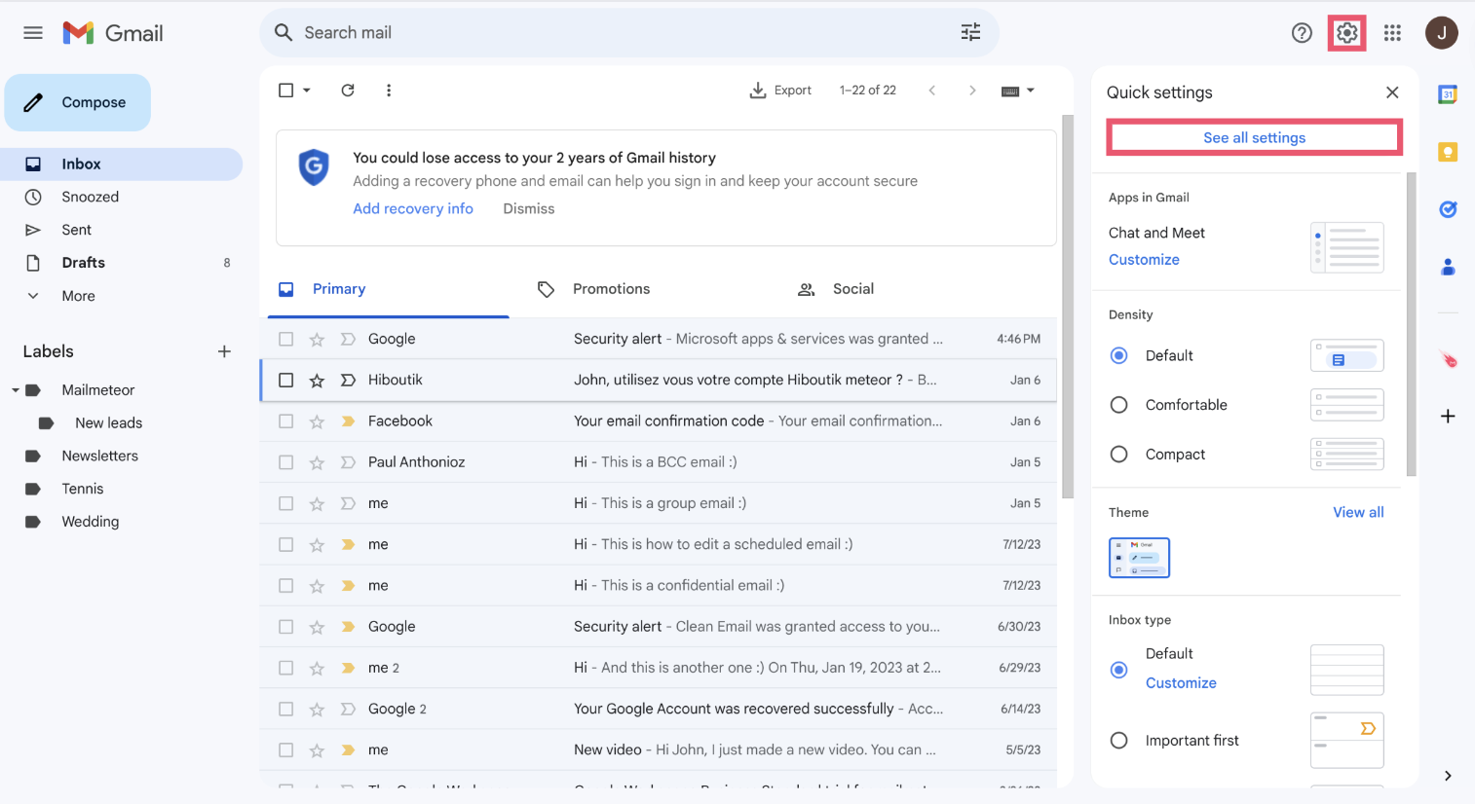This screenshot has height=804, width=1475.
Task: Hide the side panel arrow
Action: [1448, 776]
